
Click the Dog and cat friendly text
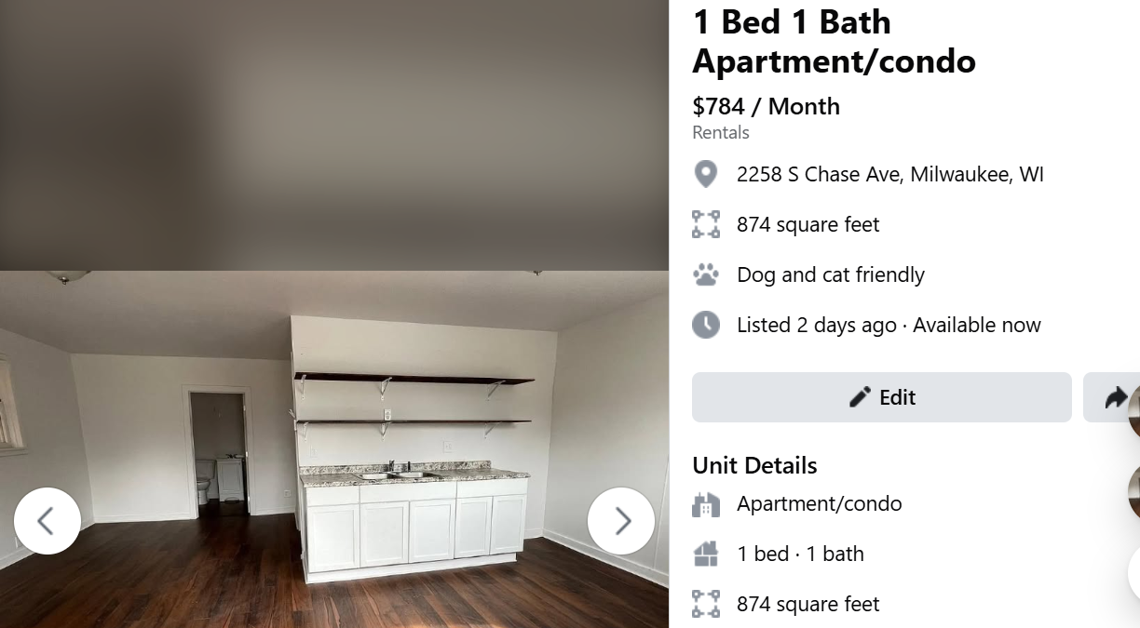click(x=831, y=274)
